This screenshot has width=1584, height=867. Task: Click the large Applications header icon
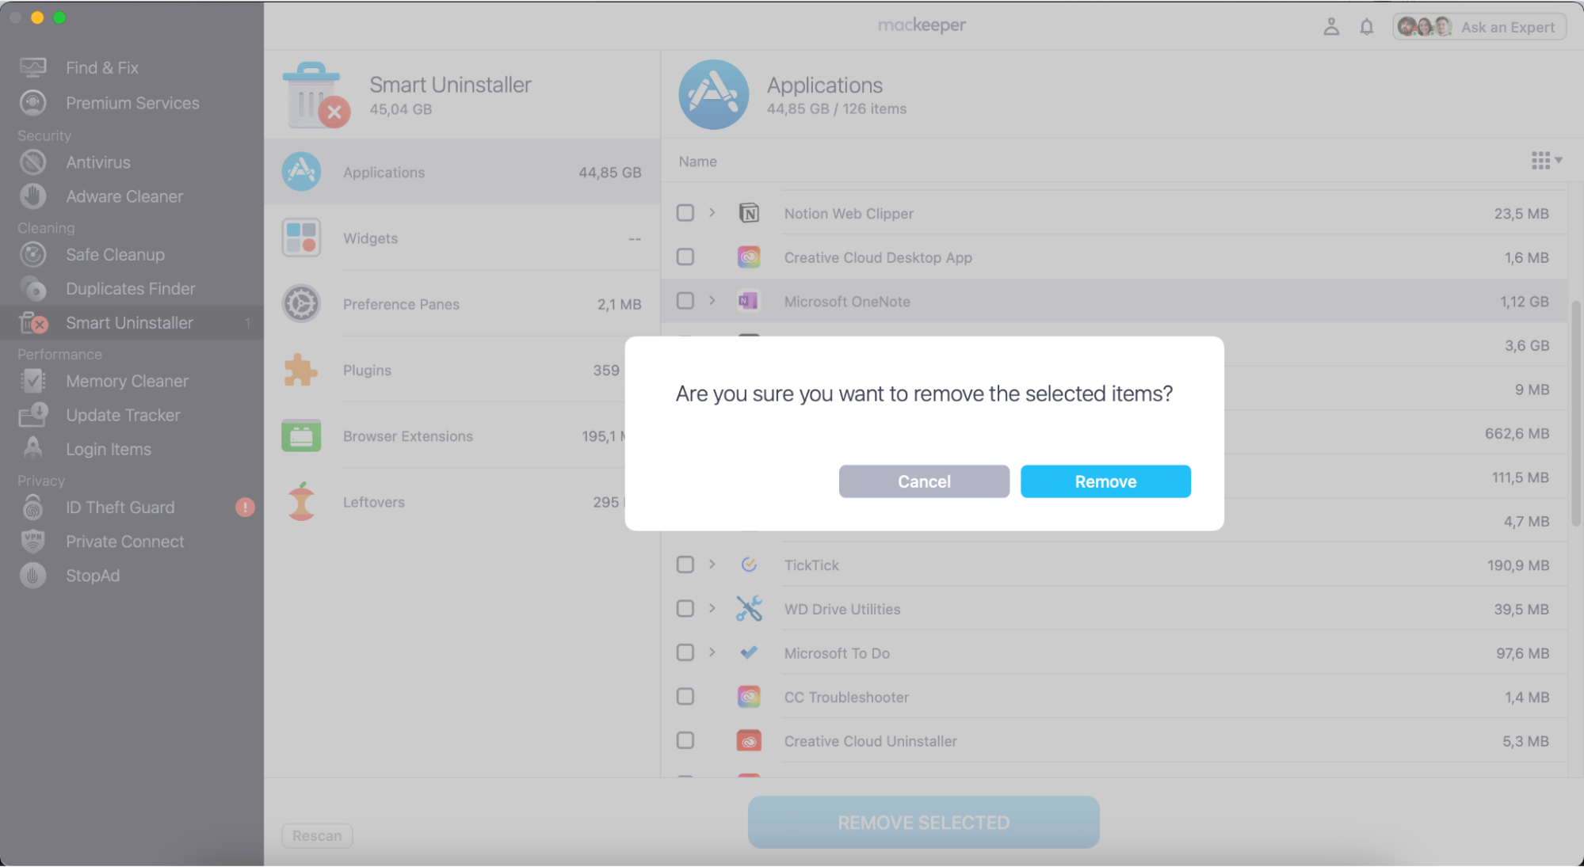point(713,95)
